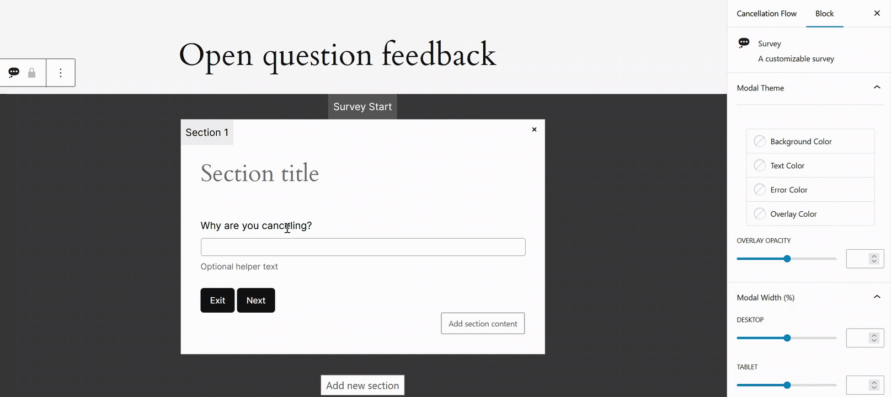The image size is (891, 397).
Task: Close the survey modal preview
Action: click(534, 130)
